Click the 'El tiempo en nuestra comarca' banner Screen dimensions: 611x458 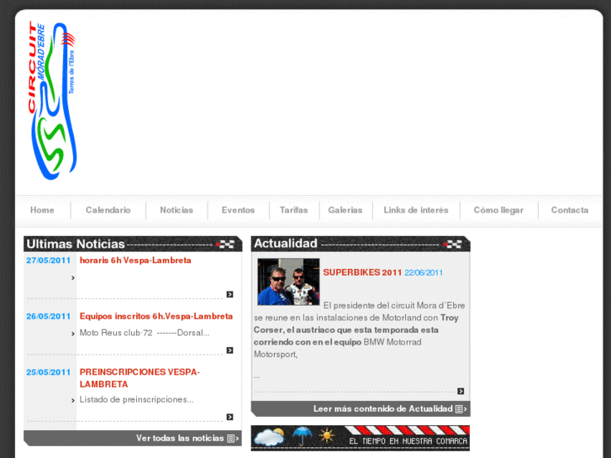[361, 438]
